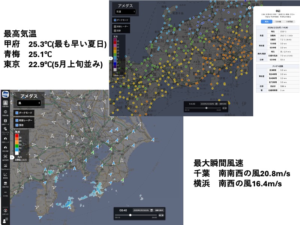Enable 落雷 checkbox on temperature map
Image resolution: width=300 pixels, height=225 pixels.
click(x=115, y=31)
